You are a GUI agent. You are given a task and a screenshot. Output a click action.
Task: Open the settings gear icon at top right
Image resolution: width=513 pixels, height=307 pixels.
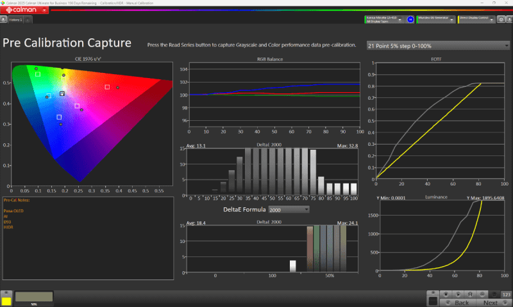pos(501,20)
